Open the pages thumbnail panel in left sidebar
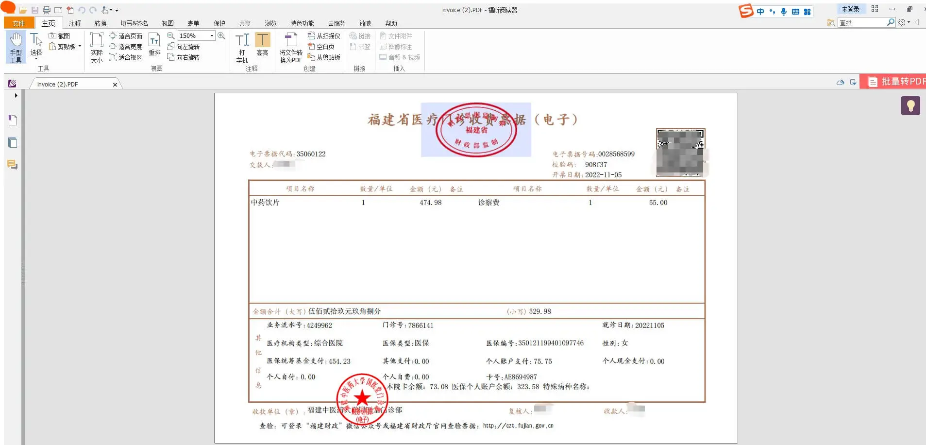 13,143
